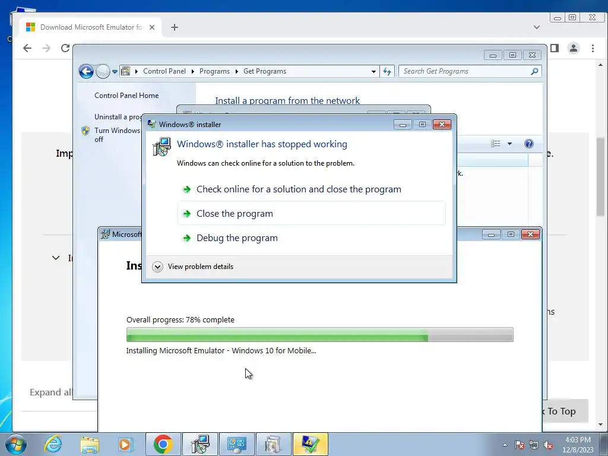
Task: Click Chrome back button
Action: (x=27, y=48)
